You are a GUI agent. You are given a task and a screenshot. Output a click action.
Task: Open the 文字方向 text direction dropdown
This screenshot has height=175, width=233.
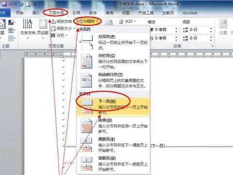[x=28, y=29]
